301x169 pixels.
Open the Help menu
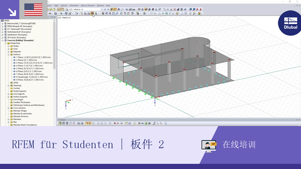point(108,6)
